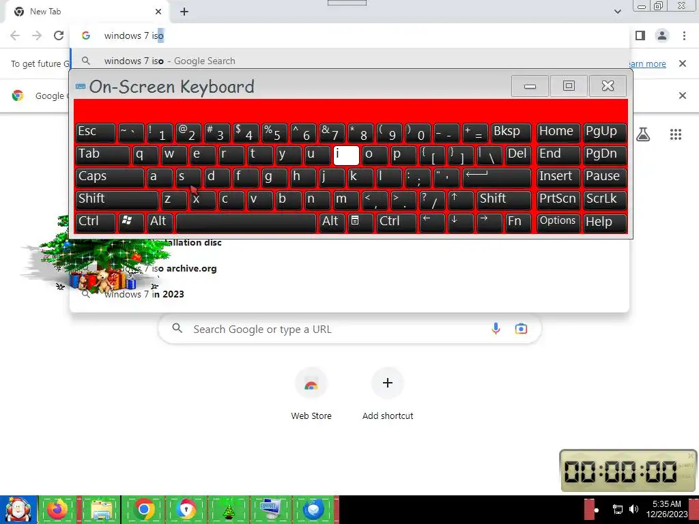Toggle the Chrome side panel icon
699x524 pixels.
[640, 35]
